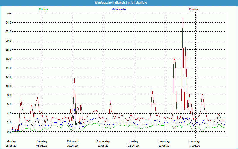Click the 14,0 y-axis value
This screenshot has width=238, height=149.
click(x=9, y=68)
